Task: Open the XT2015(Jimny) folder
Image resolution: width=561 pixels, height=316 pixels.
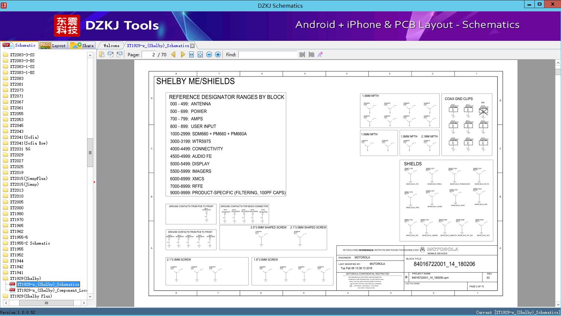Action: coord(24,184)
